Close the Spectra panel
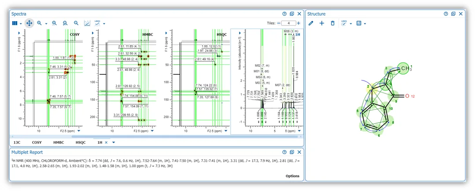This screenshot has width=475, height=191. tap(299, 14)
